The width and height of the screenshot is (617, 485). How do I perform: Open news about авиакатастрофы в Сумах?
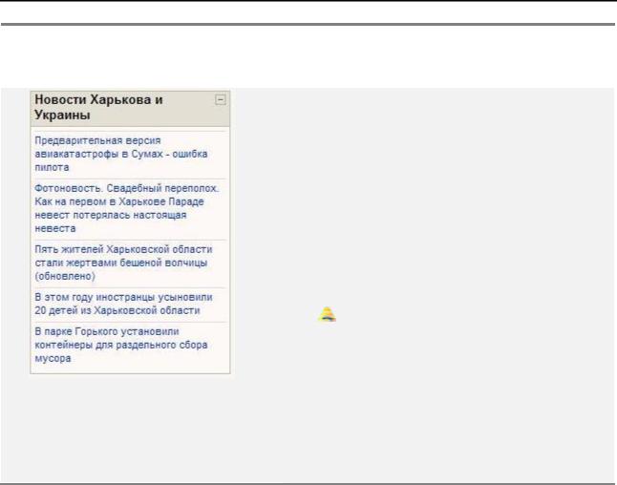(x=120, y=154)
